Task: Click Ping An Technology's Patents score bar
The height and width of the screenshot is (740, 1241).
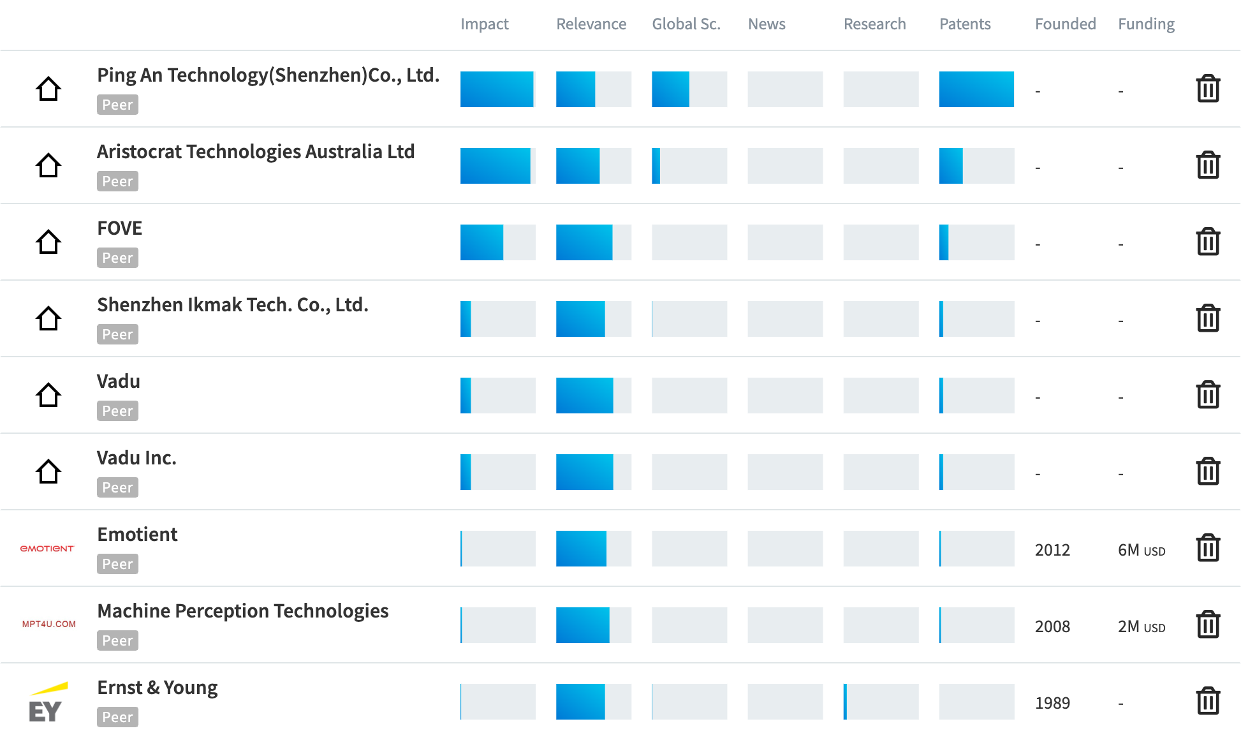Action: (976, 89)
